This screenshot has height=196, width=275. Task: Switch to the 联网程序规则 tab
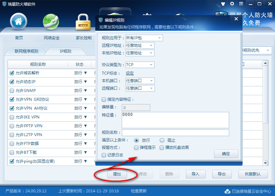click(x=26, y=51)
